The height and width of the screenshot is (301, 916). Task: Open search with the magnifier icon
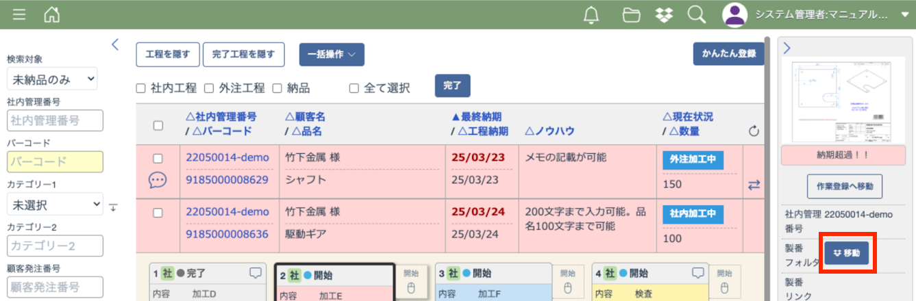696,14
